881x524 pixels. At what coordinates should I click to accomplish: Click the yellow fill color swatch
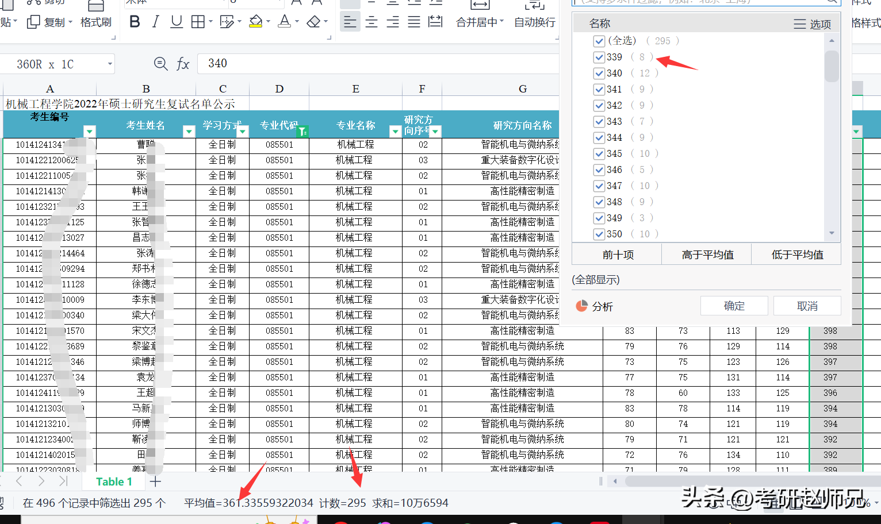pos(255,22)
